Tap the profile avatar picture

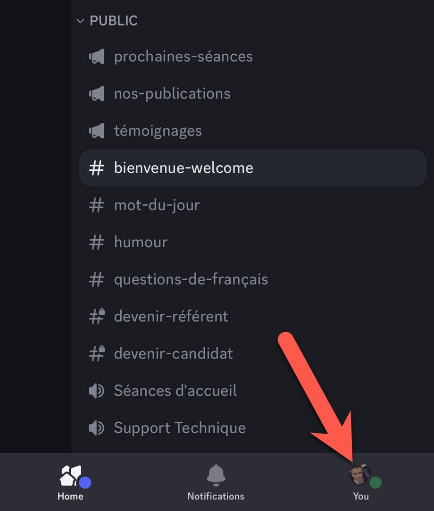pyautogui.click(x=359, y=474)
